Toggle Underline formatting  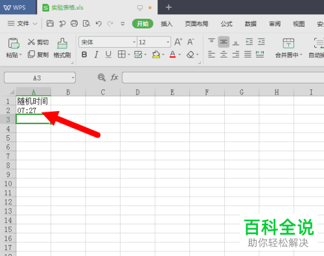(x=108, y=54)
